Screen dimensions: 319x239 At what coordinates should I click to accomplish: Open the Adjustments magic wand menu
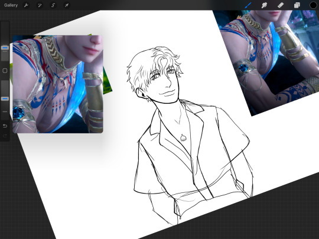tap(40, 5)
